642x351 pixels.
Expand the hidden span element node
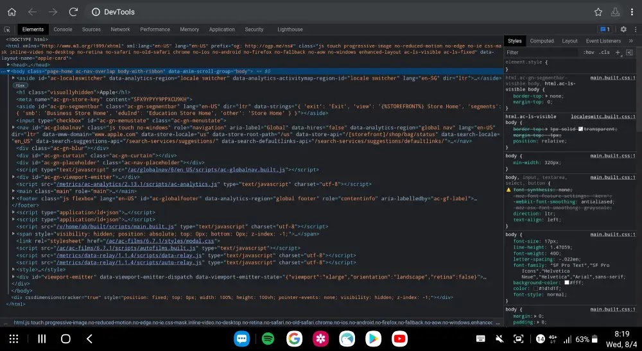pyautogui.click(x=13, y=234)
